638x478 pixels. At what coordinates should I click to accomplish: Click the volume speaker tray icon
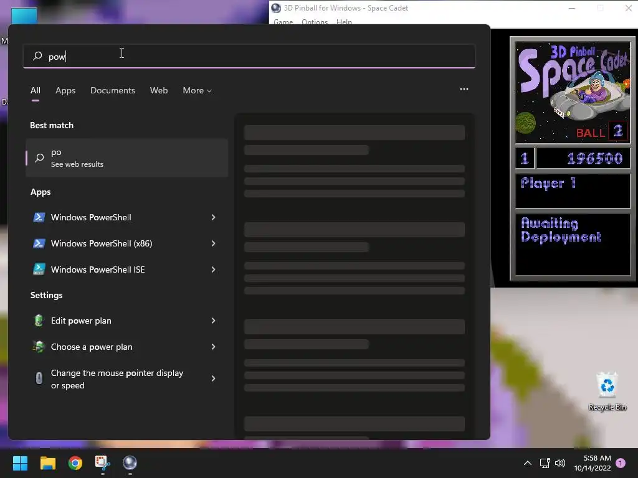click(560, 463)
